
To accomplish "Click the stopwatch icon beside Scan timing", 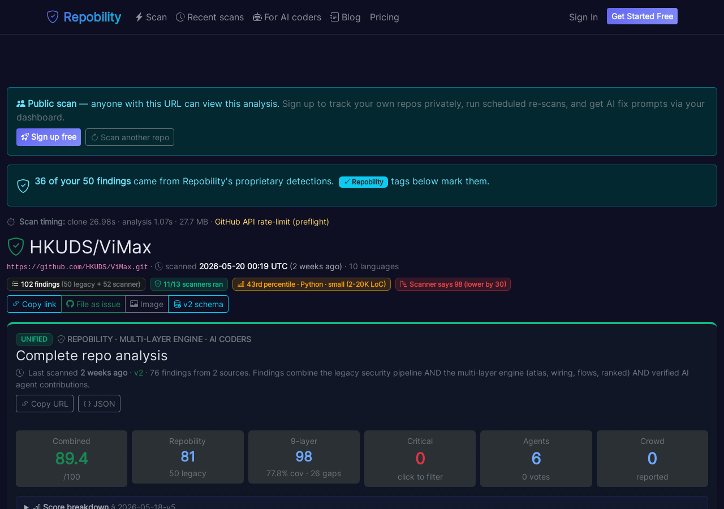I will 11,222.
